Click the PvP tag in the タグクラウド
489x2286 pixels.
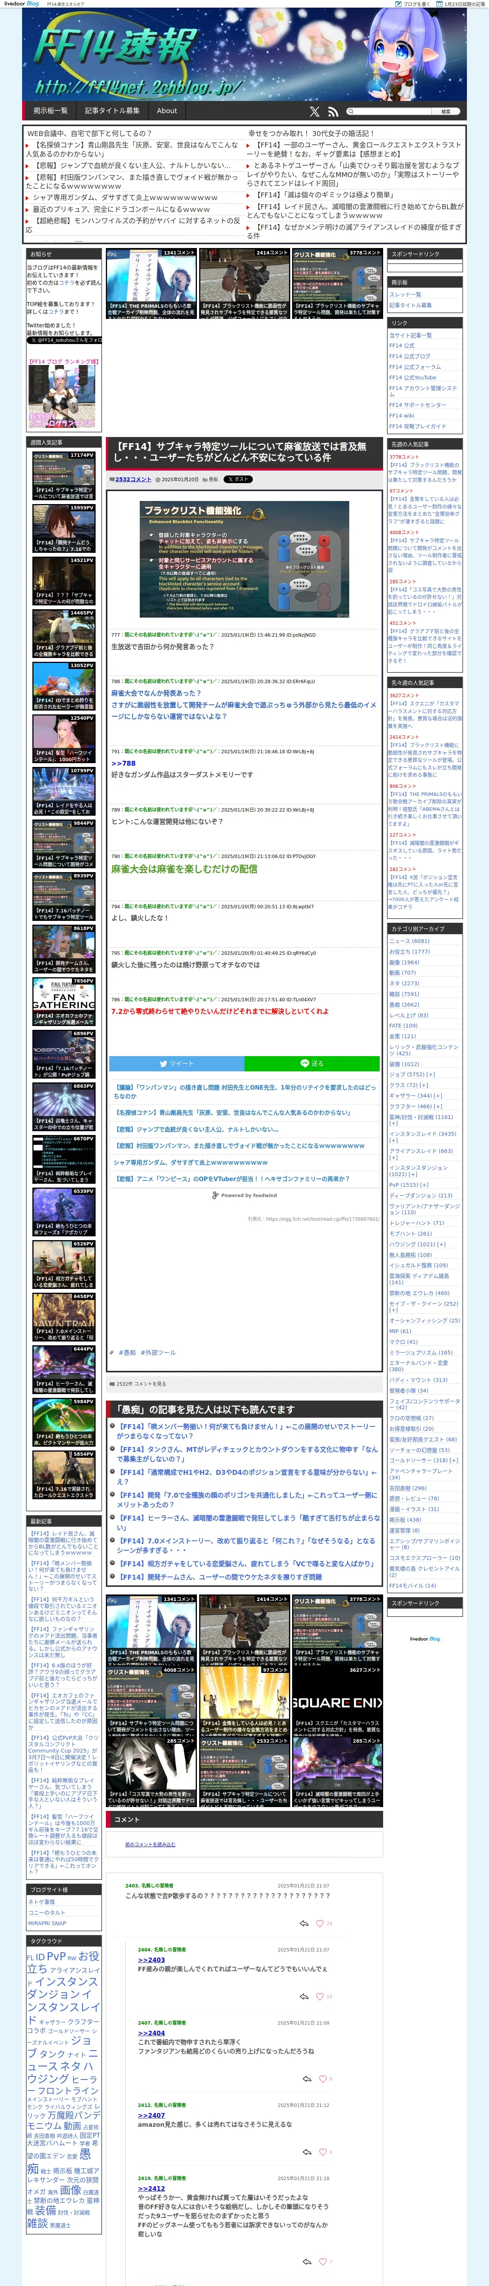pyautogui.click(x=56, y=1956)
